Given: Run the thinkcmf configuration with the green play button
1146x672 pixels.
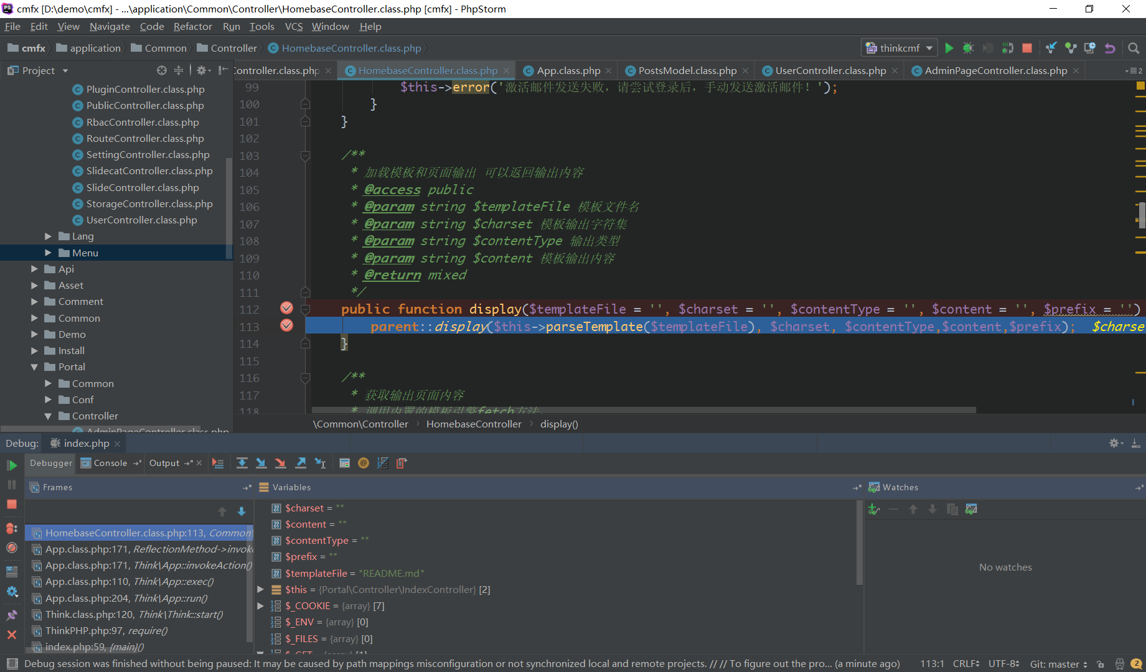Looking at the screenshot, I should tap(949, 48).
